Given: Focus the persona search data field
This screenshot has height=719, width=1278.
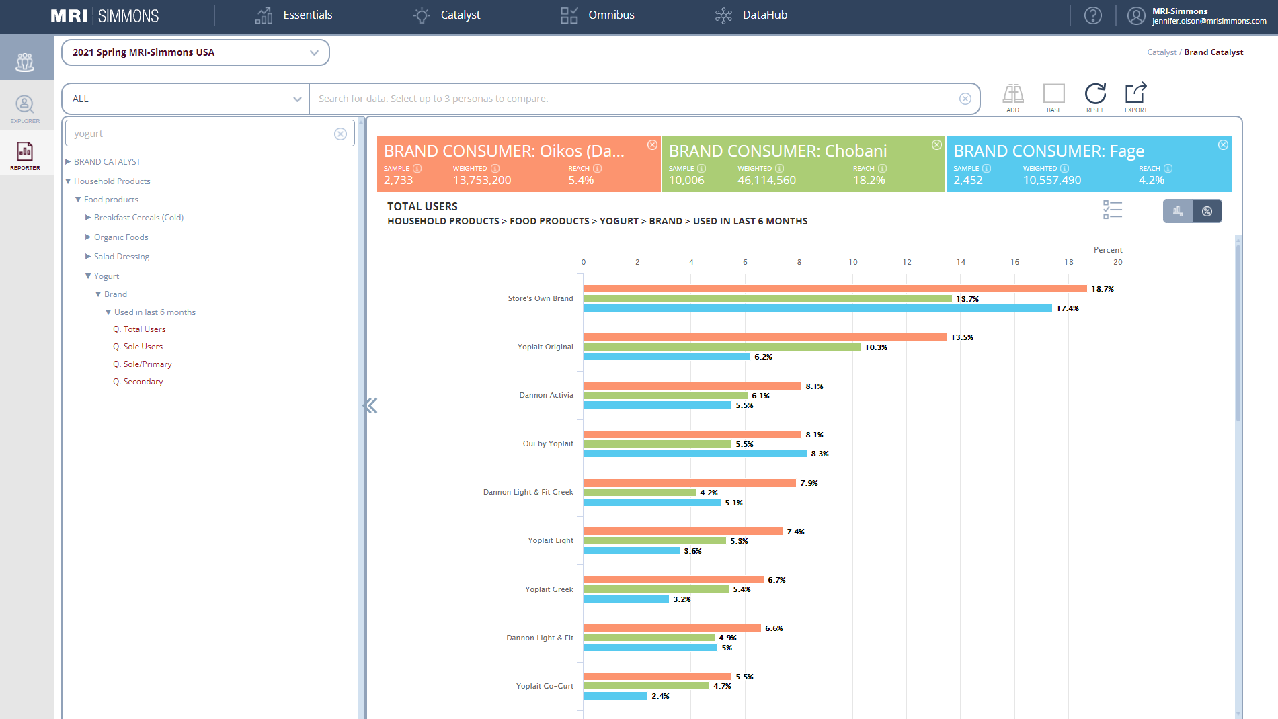Looking at the screenshot, I should (x=635, y=99).
